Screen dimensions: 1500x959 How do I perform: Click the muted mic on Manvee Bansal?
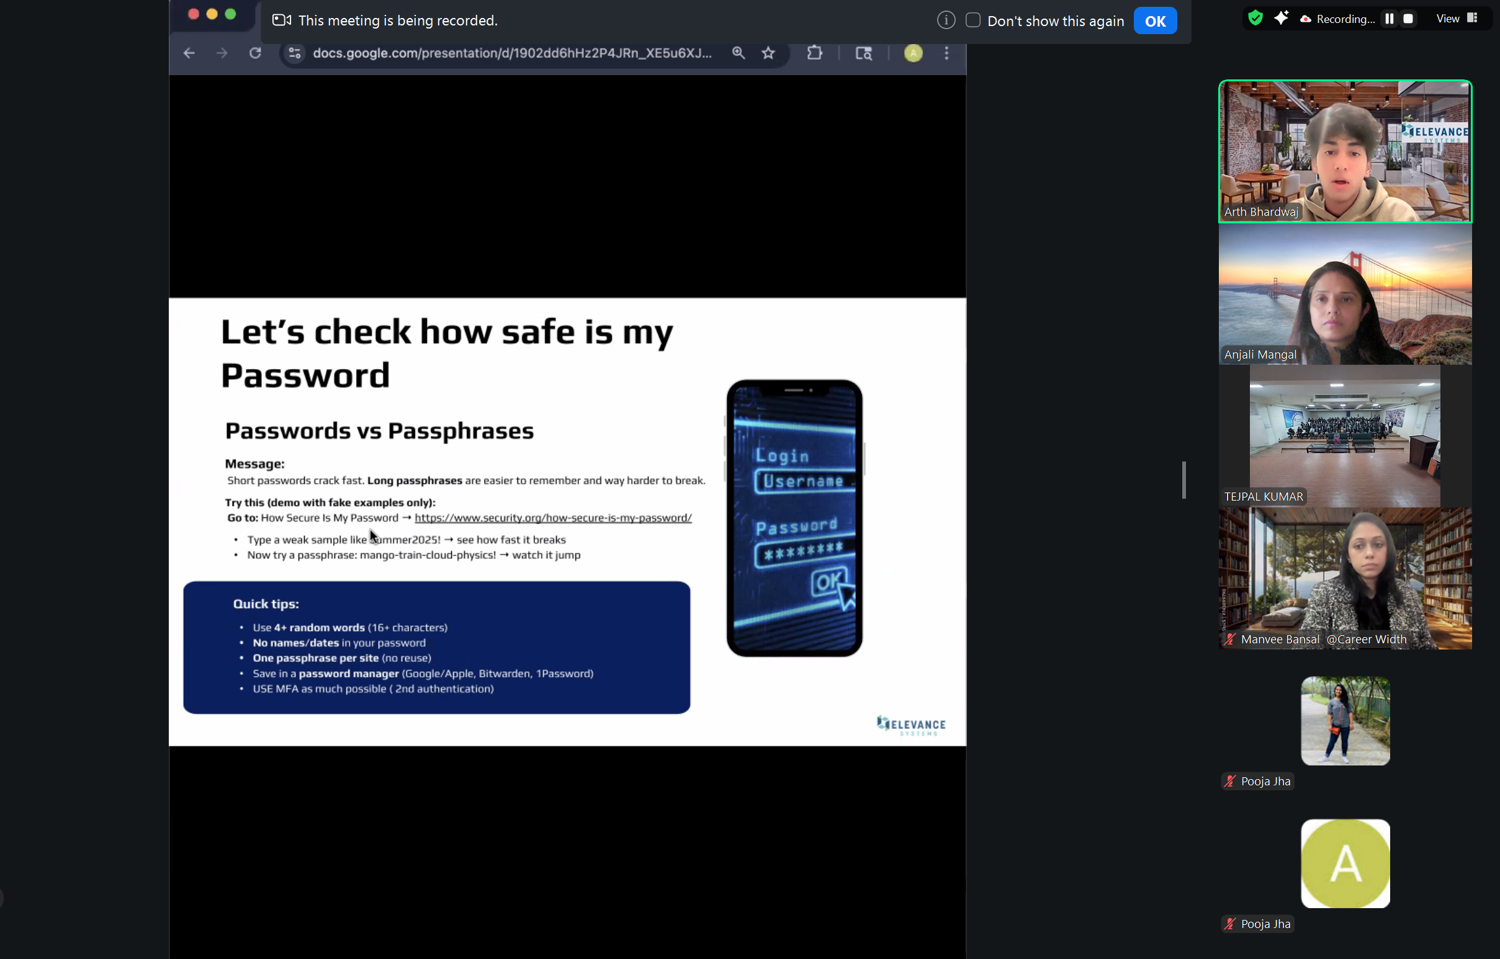point(1229,639)
